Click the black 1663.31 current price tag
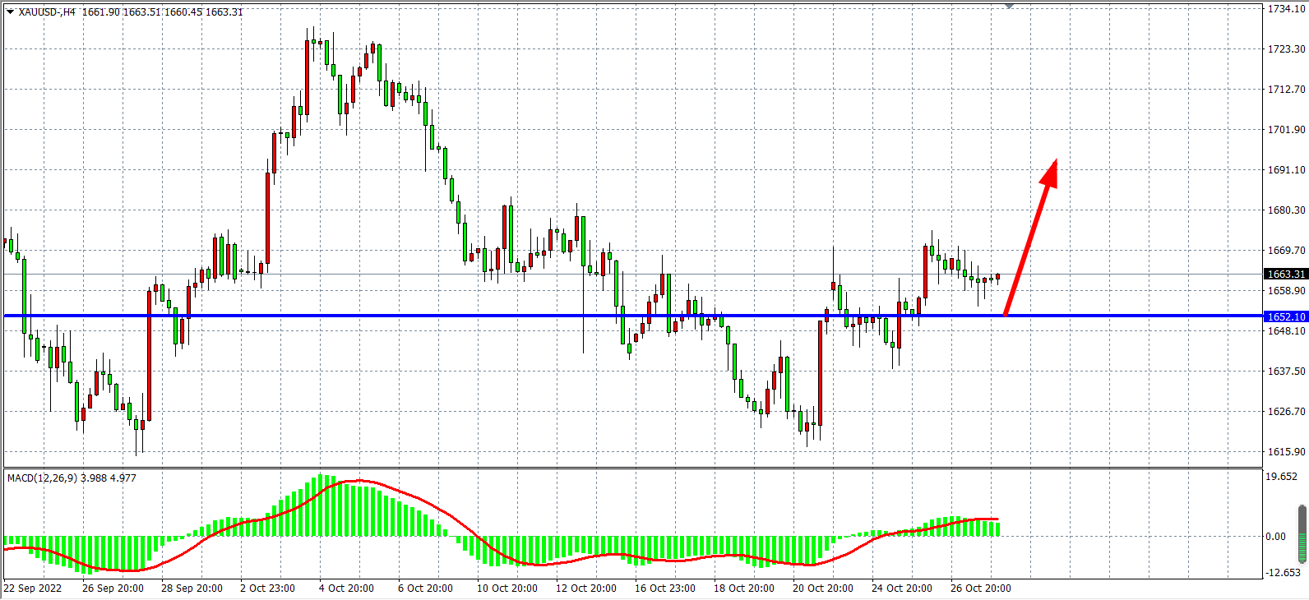The height and width of the screenshot is (600, 1309). coord(1286,275)
